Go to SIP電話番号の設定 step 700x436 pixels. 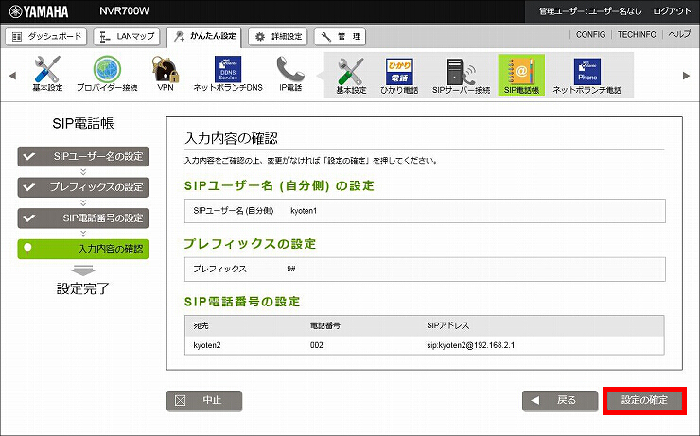click(x=83, y=218)
